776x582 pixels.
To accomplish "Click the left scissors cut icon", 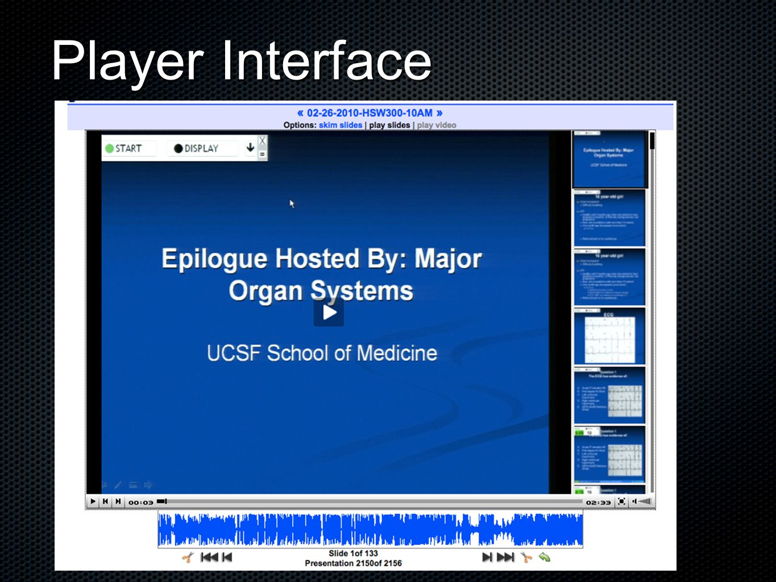I will click(x=188, y=558).
